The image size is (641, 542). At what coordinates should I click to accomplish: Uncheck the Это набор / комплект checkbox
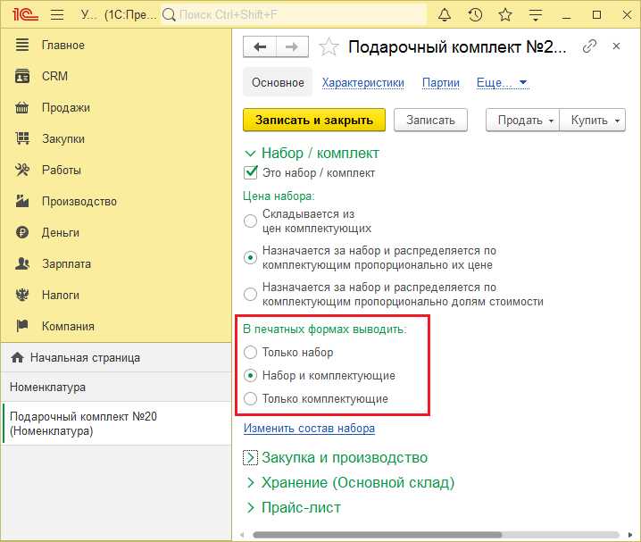[251, 173]
